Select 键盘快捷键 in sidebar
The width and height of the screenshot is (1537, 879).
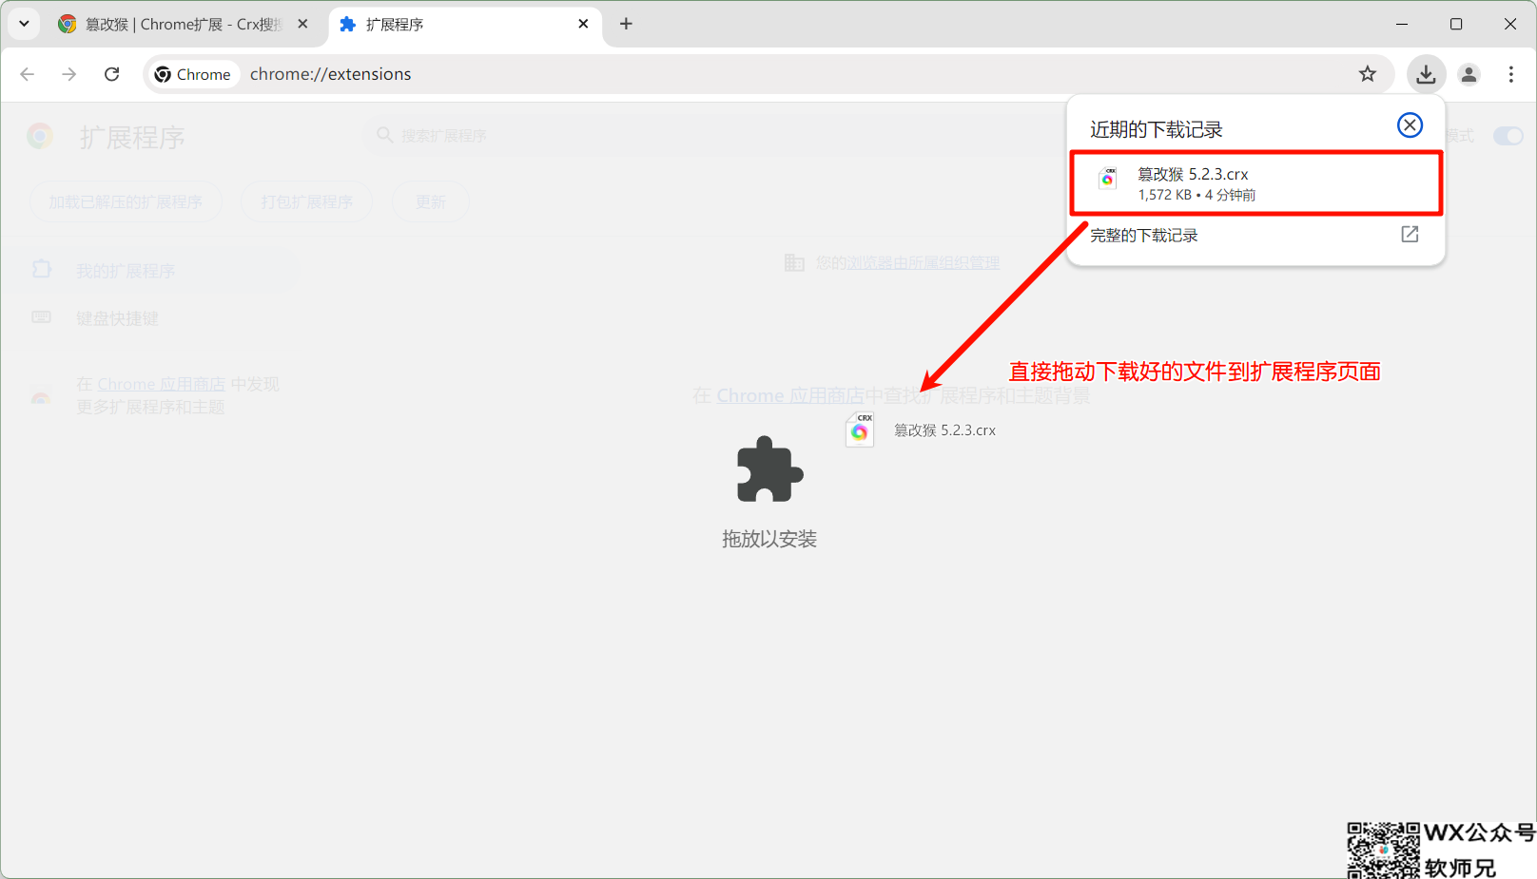(148, 318)
